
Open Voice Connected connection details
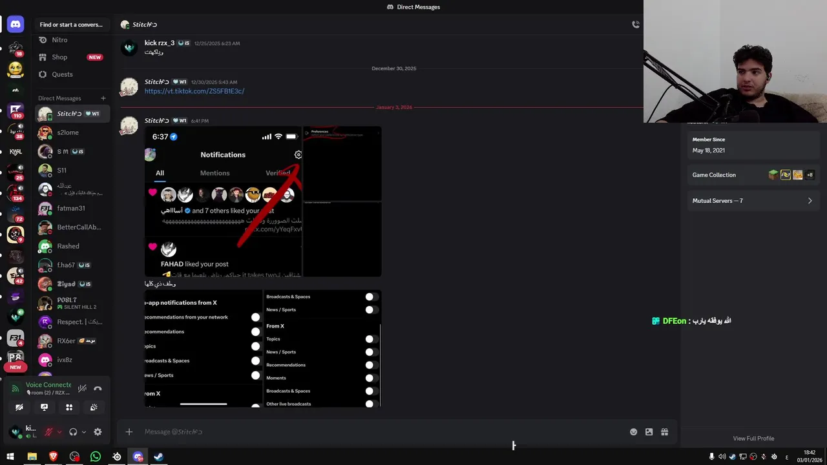point(48,385)
